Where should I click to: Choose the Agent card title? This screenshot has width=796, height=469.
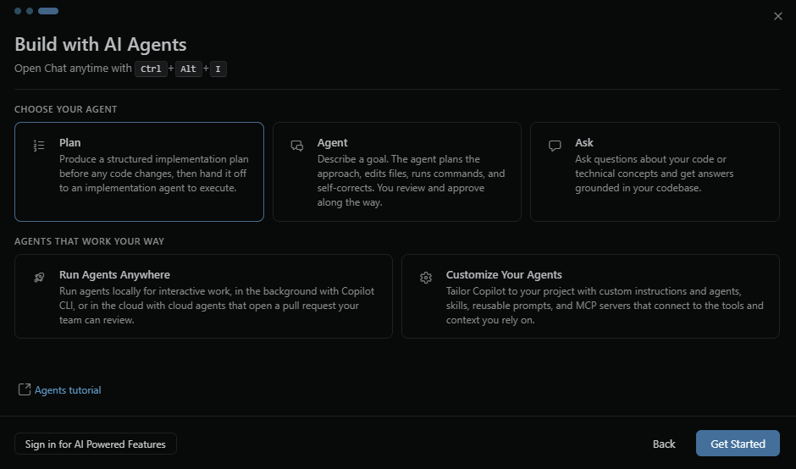[333, 143]
